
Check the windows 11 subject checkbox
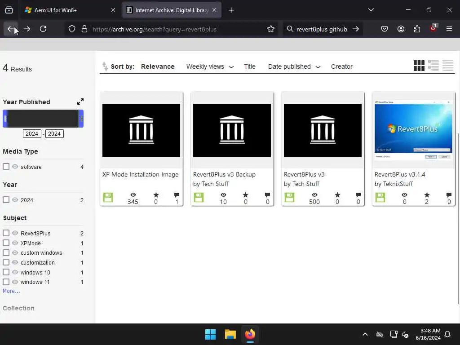pyautogui.click(x=6, y=282)
